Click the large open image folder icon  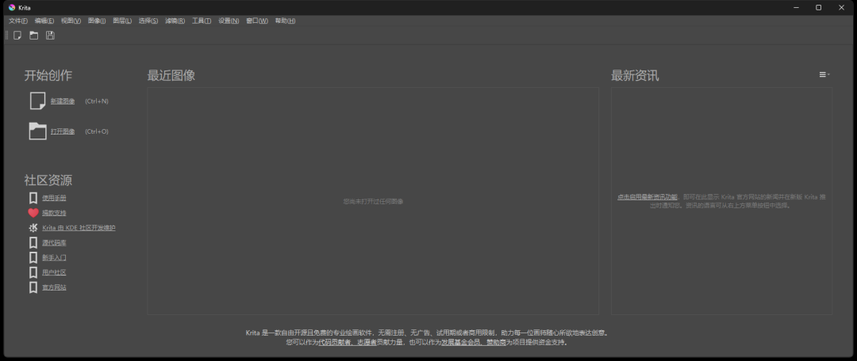(38, 131)
